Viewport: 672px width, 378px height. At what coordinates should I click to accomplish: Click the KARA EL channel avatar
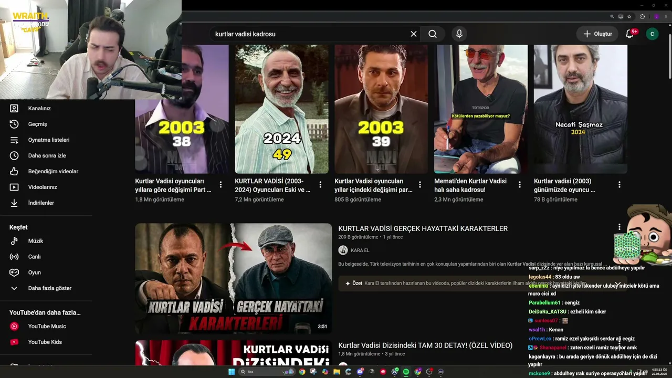(x=343, y=250)
